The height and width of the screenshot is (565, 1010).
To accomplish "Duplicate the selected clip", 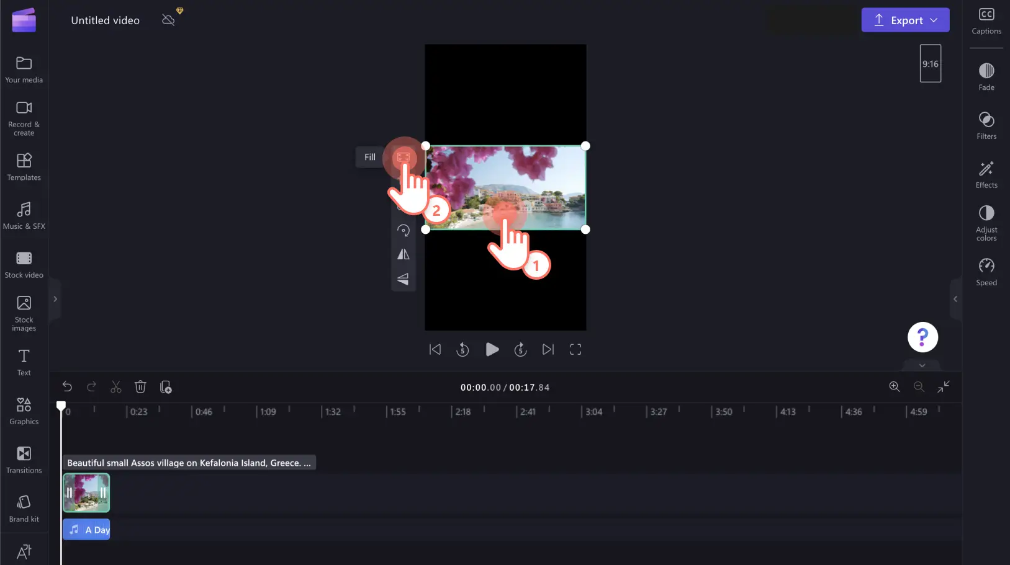I will [x=166, y=387].
